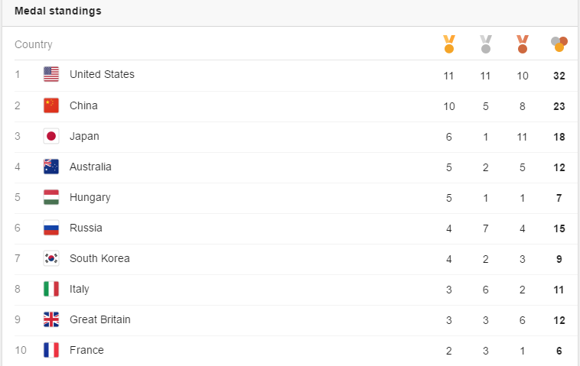The width and height of the screenshot is (580, 366).
Task: Click the total medals column icon
Action: (559, 44)
